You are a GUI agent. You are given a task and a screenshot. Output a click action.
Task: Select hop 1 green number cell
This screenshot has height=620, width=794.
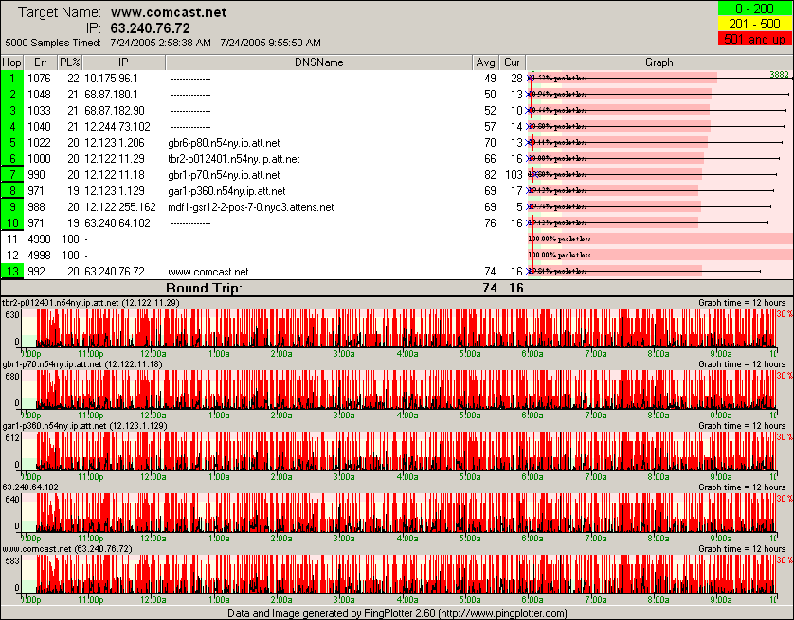[x=11, y=79]
